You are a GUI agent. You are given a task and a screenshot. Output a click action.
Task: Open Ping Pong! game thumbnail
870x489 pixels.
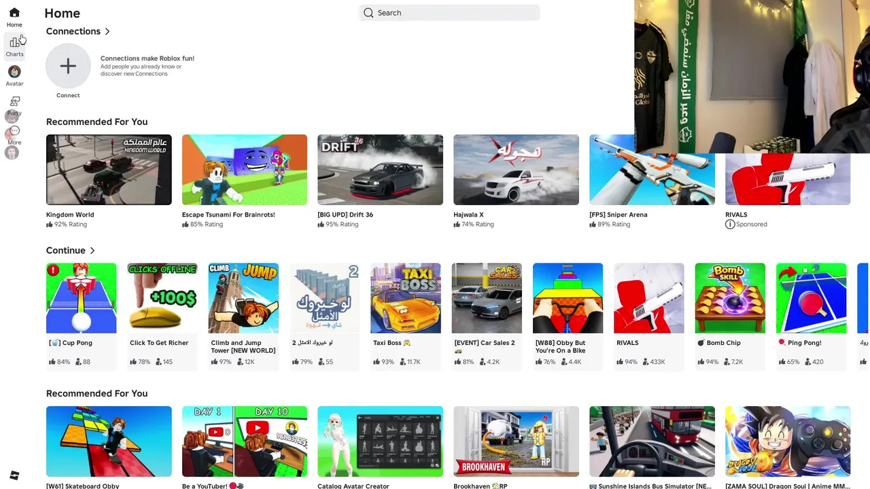[812, 298]
